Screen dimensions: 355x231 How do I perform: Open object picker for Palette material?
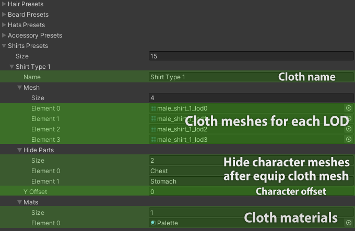(x=348, y=223)
